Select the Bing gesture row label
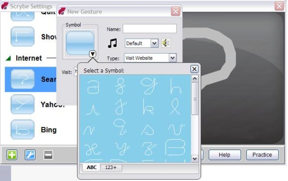This screenshot has width=288, height=181. (48, 130)
